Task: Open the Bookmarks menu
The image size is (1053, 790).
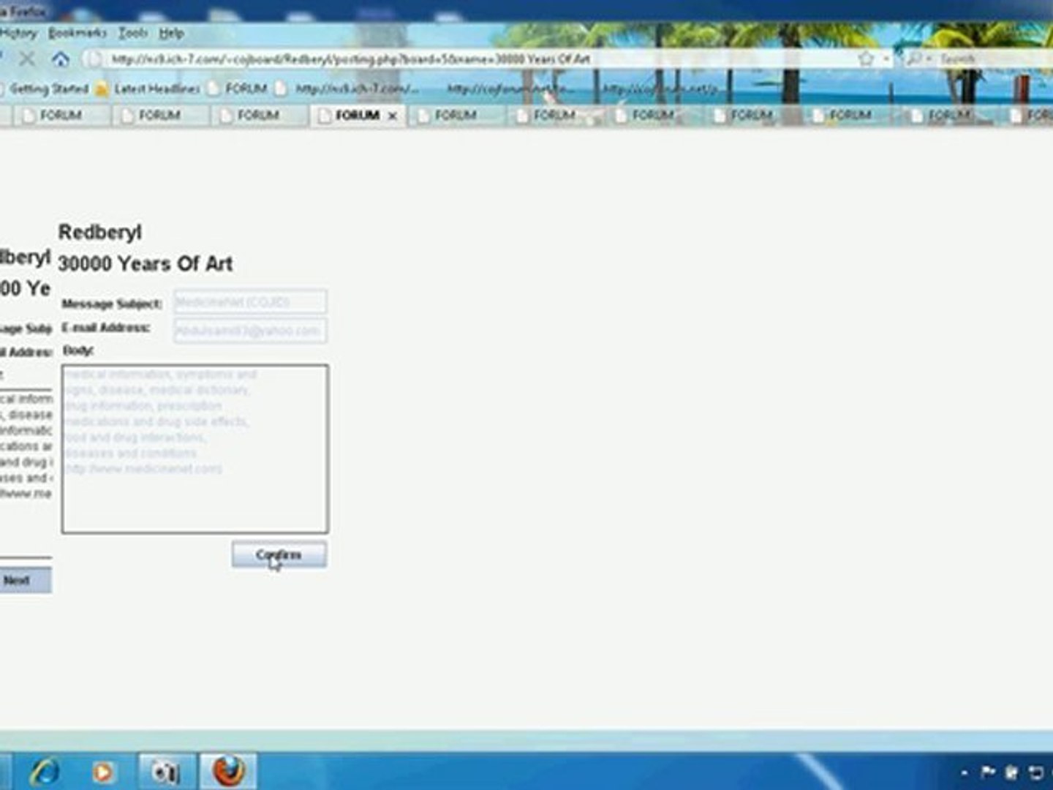Action: tap(77, 33)
